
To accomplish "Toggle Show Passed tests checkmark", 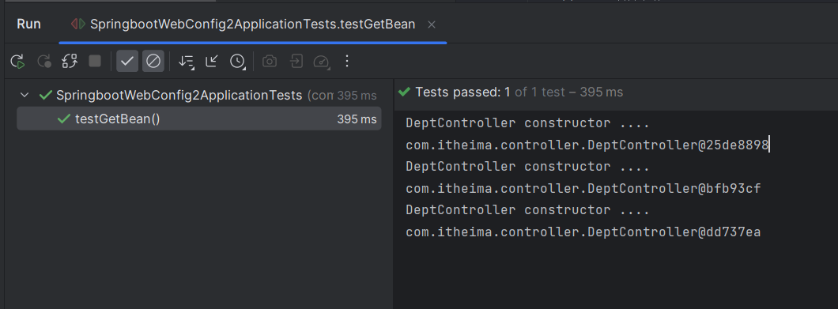I will (x=127, y=62).
